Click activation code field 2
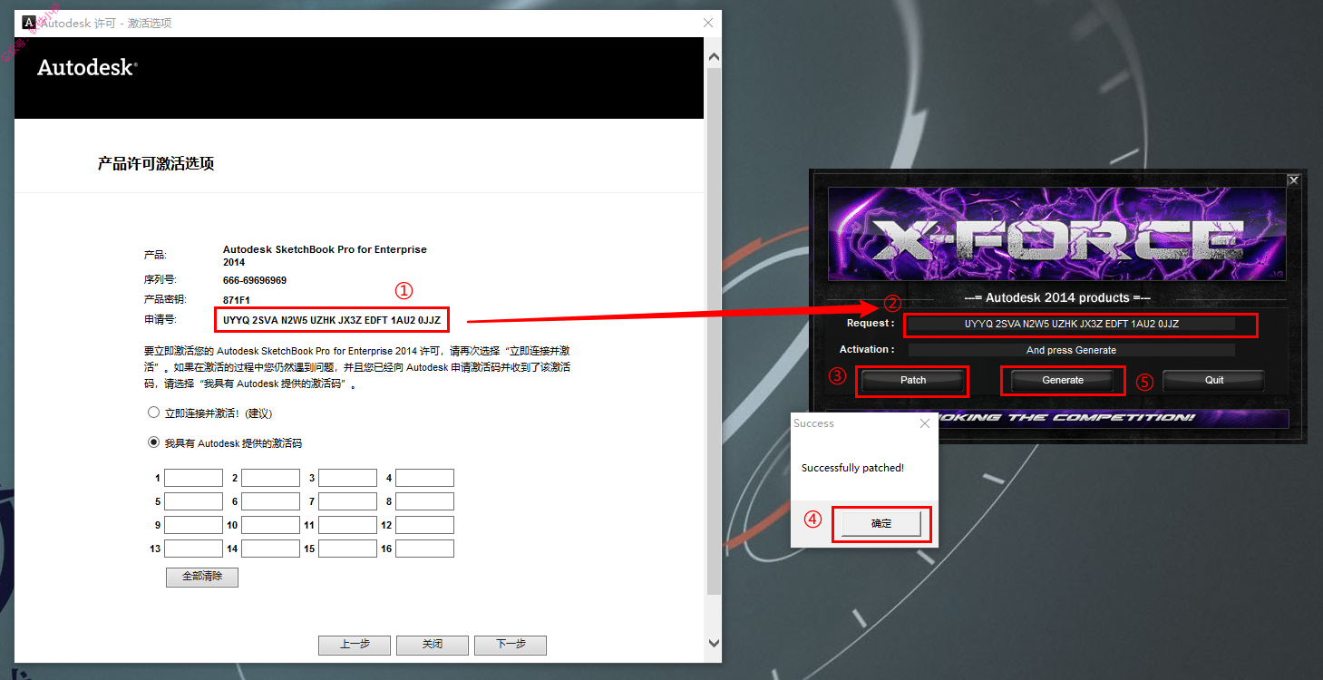This screenshot has width=1323, height=680. coord(270,478)
